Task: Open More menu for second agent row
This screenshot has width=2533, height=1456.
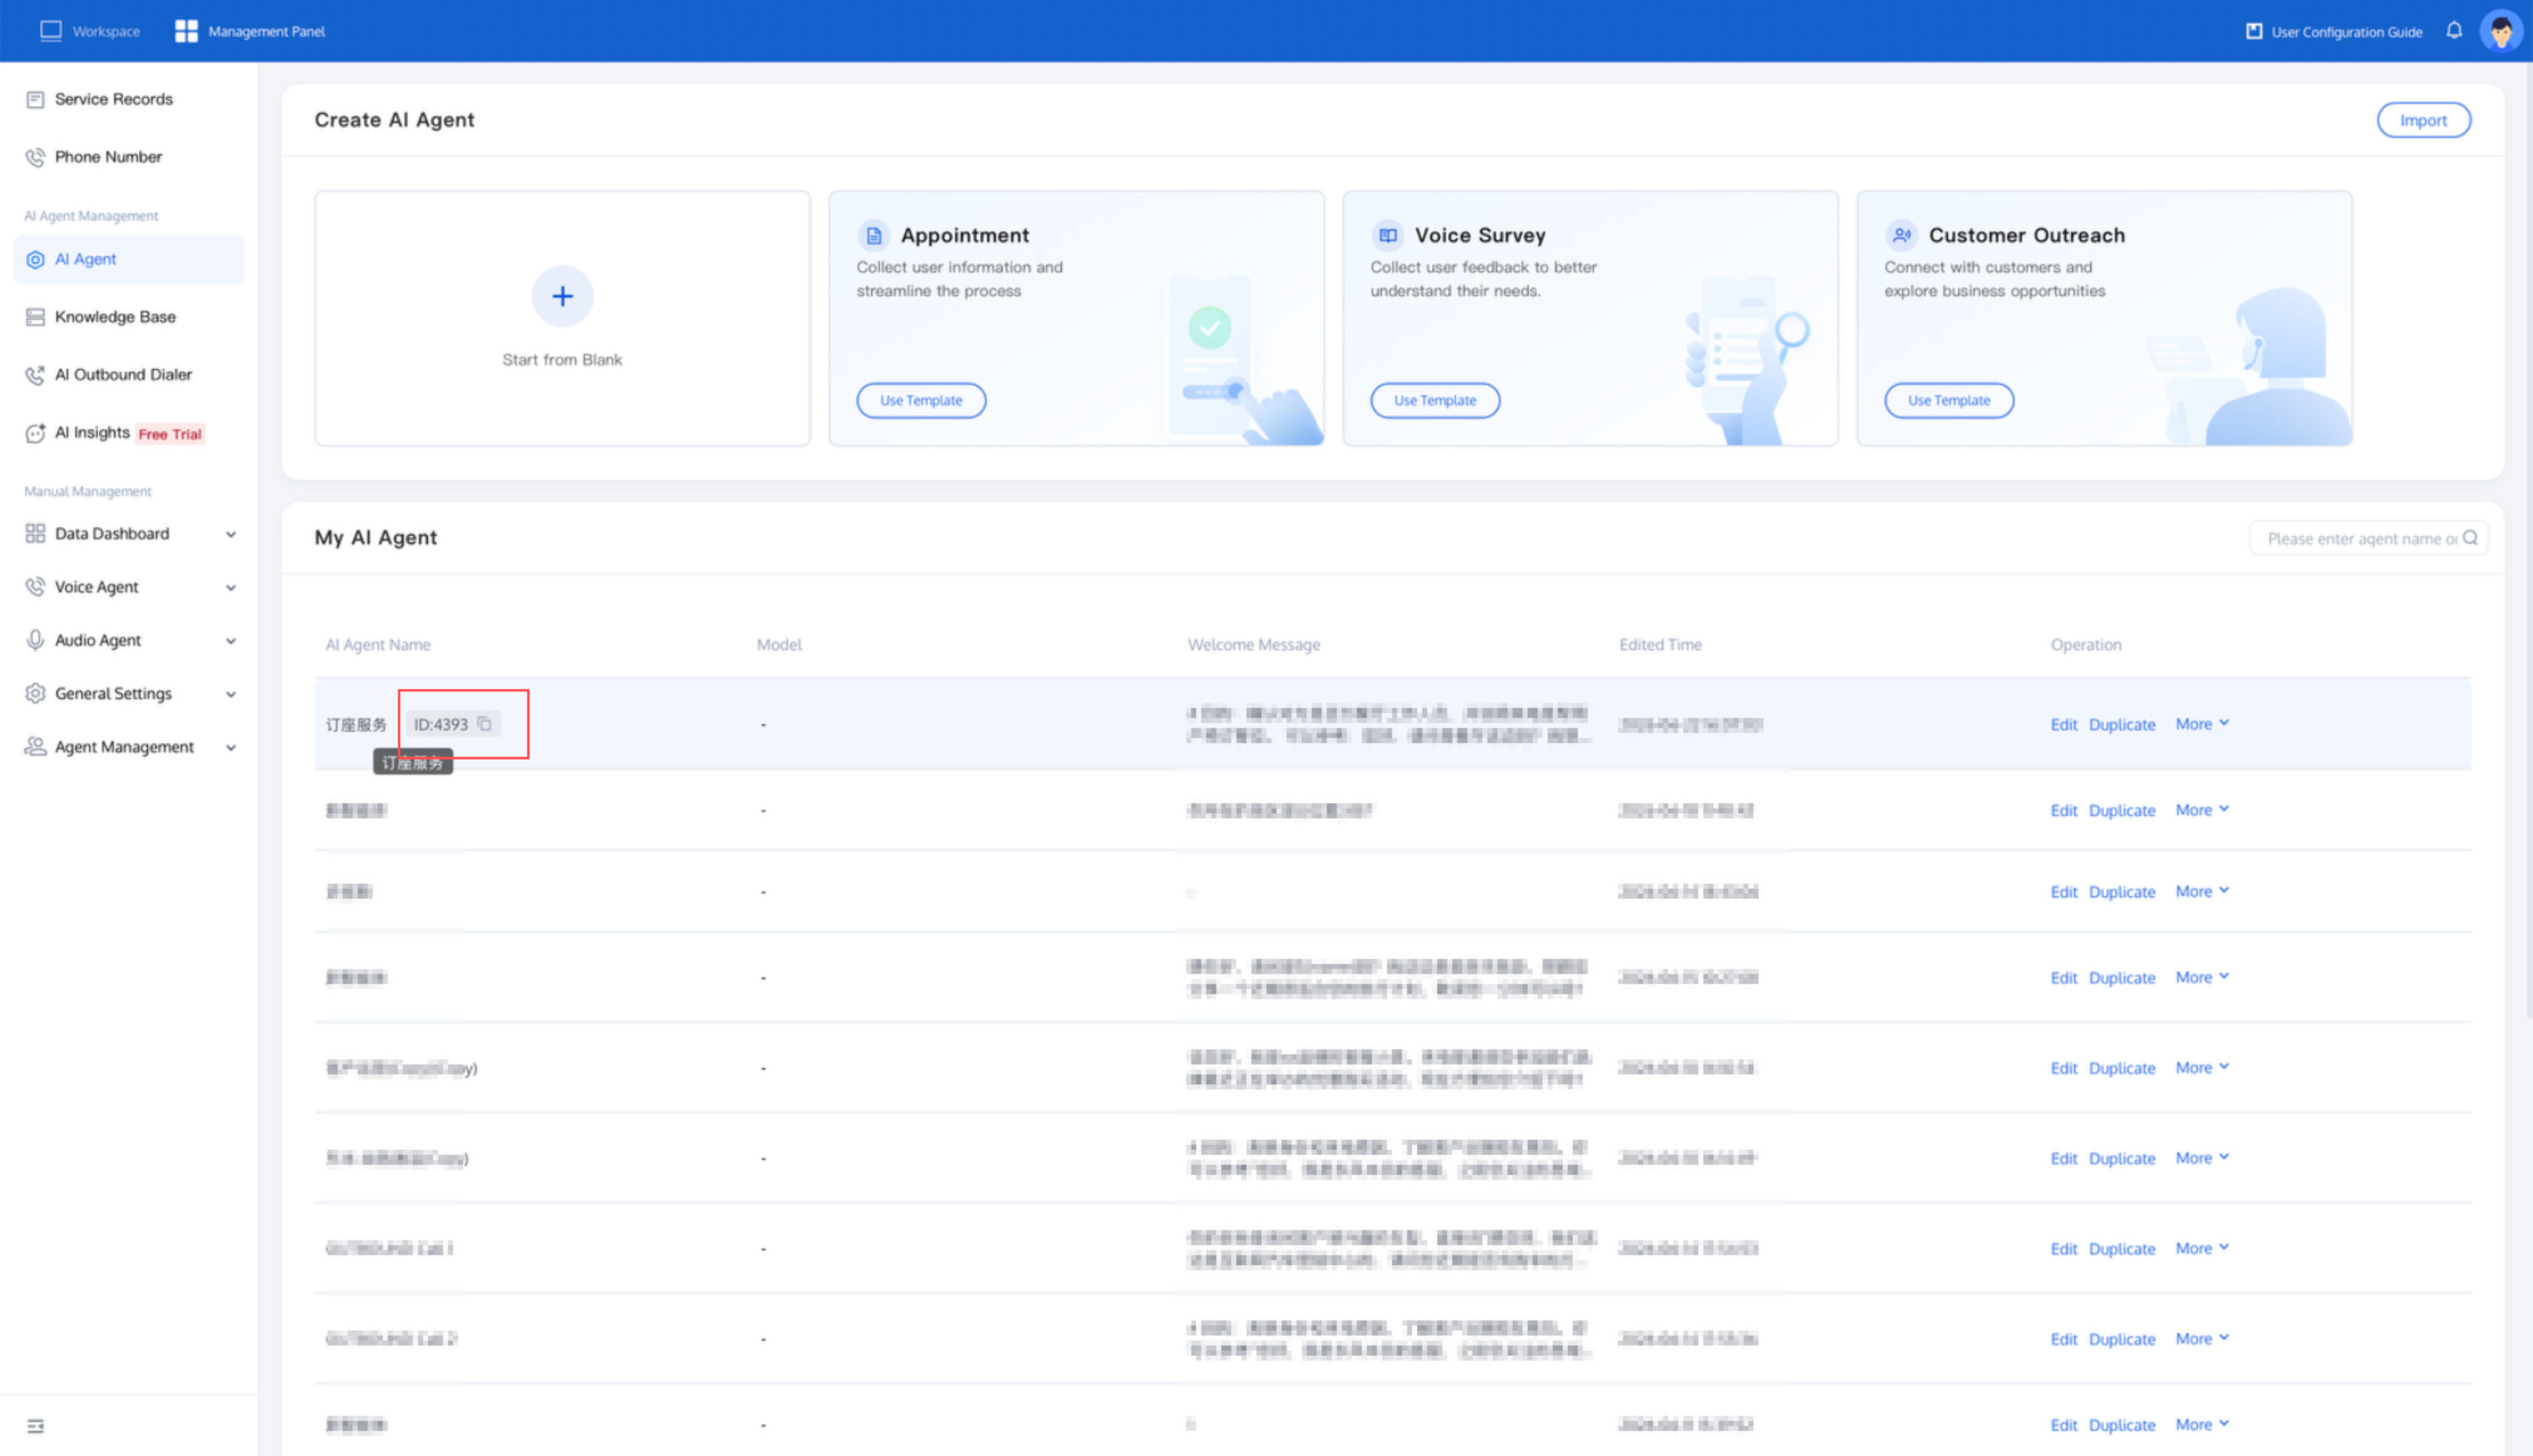Action: (2202, 810)
